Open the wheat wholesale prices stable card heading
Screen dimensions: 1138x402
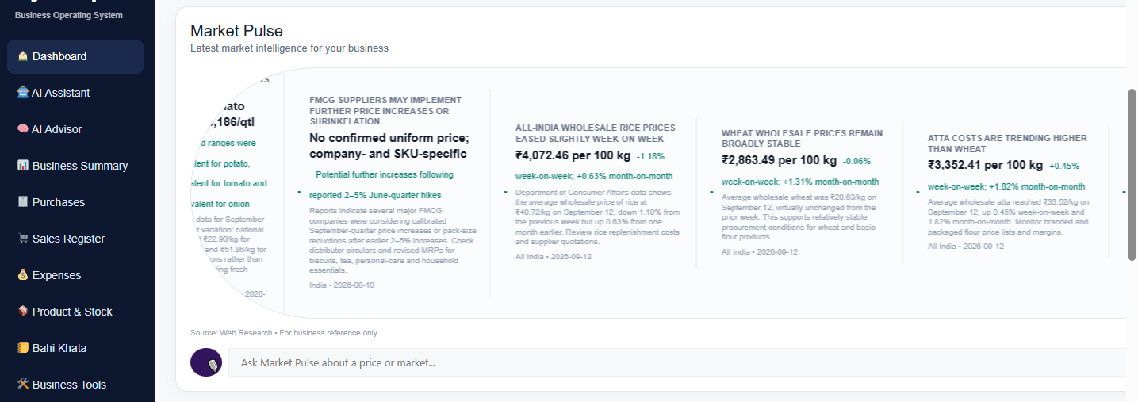802,139
